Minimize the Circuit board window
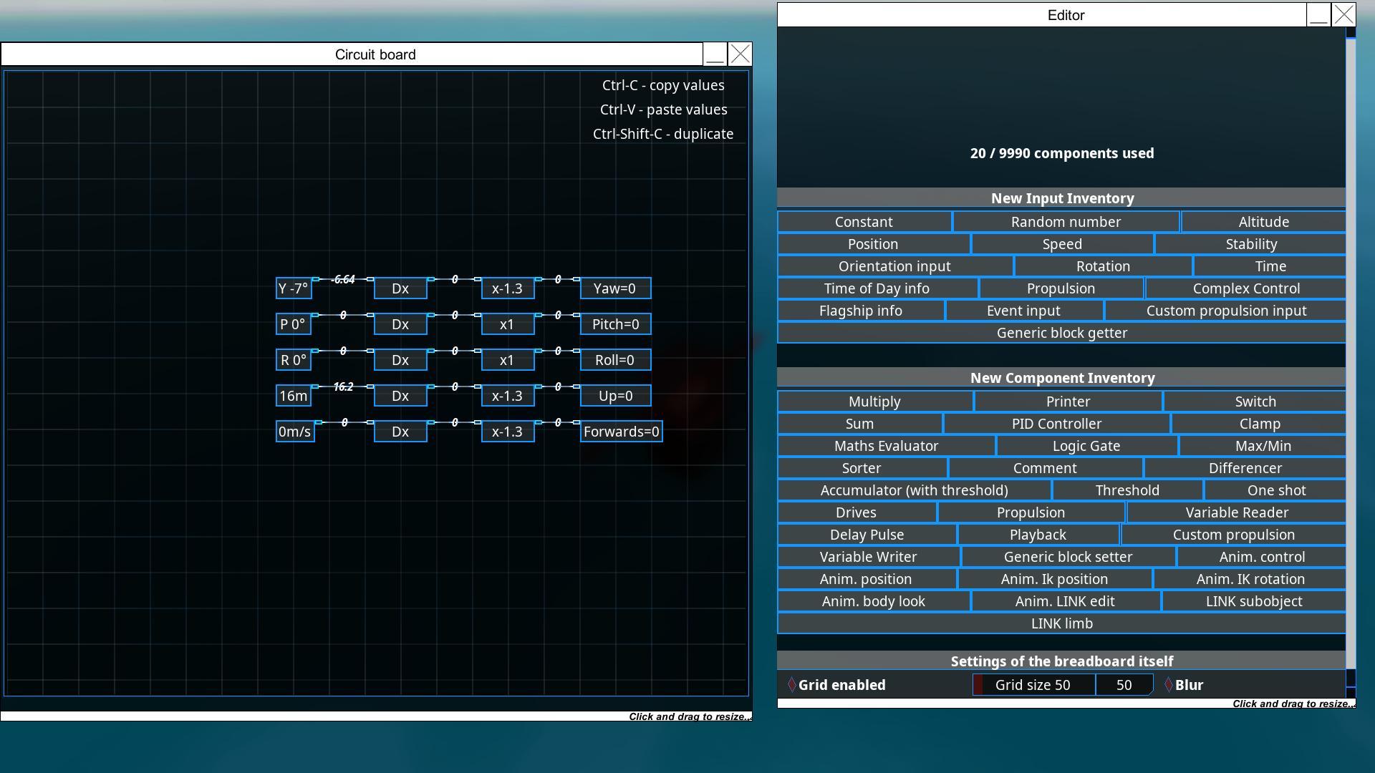The width and height of the screenshot is (1375, 773). 714,54
